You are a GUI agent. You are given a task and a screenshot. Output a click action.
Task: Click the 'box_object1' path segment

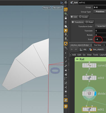[x=97, y=49]
